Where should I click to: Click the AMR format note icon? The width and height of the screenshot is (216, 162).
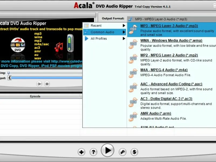tap(133, 117)
